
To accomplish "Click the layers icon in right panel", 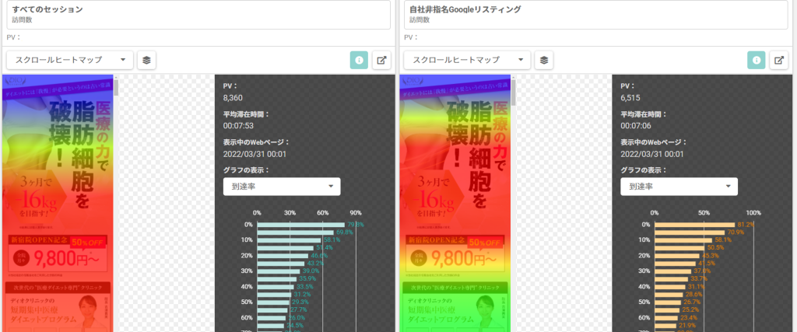I will click(x=544, y=60).
